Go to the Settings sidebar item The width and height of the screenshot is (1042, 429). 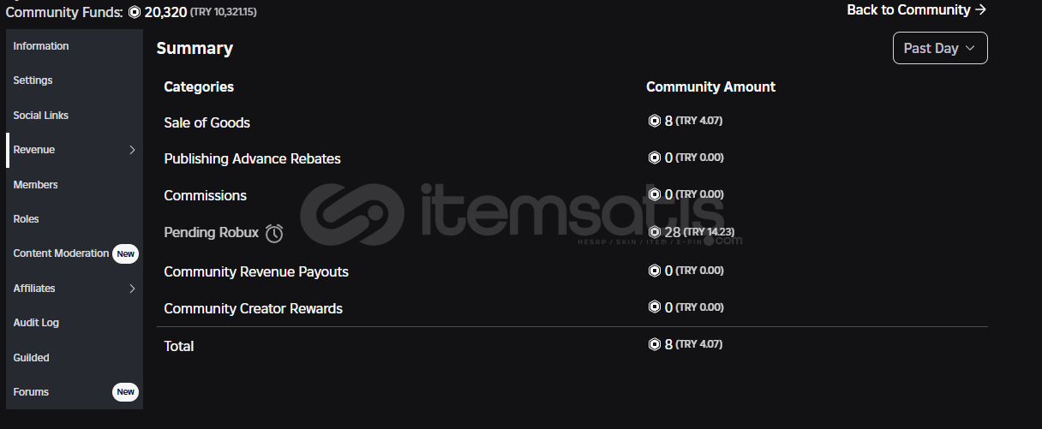[x=33, y=80]
